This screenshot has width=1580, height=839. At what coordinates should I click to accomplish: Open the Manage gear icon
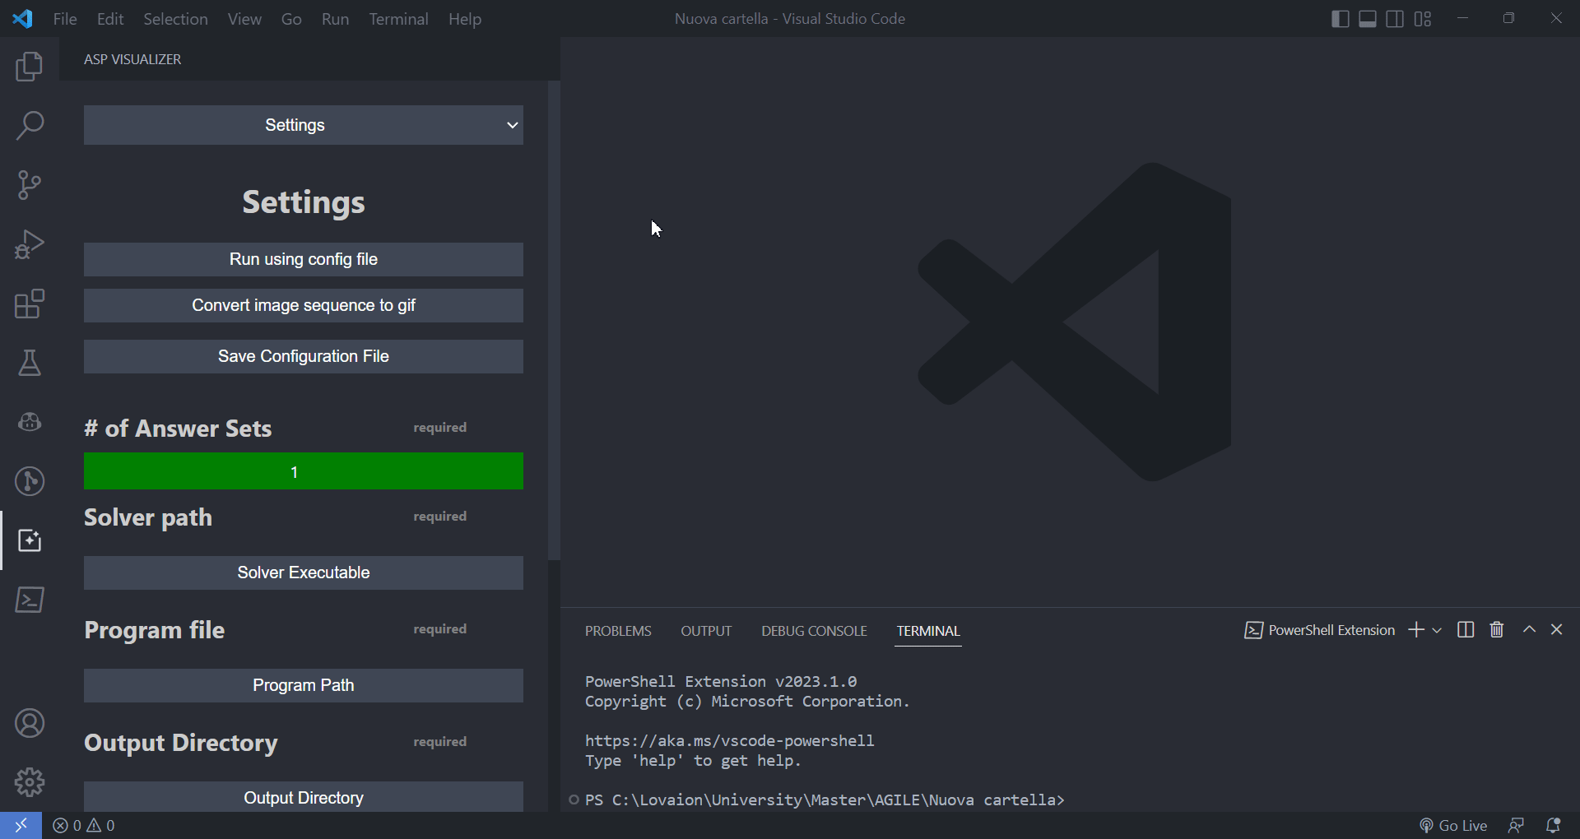[x=30, y=782]
